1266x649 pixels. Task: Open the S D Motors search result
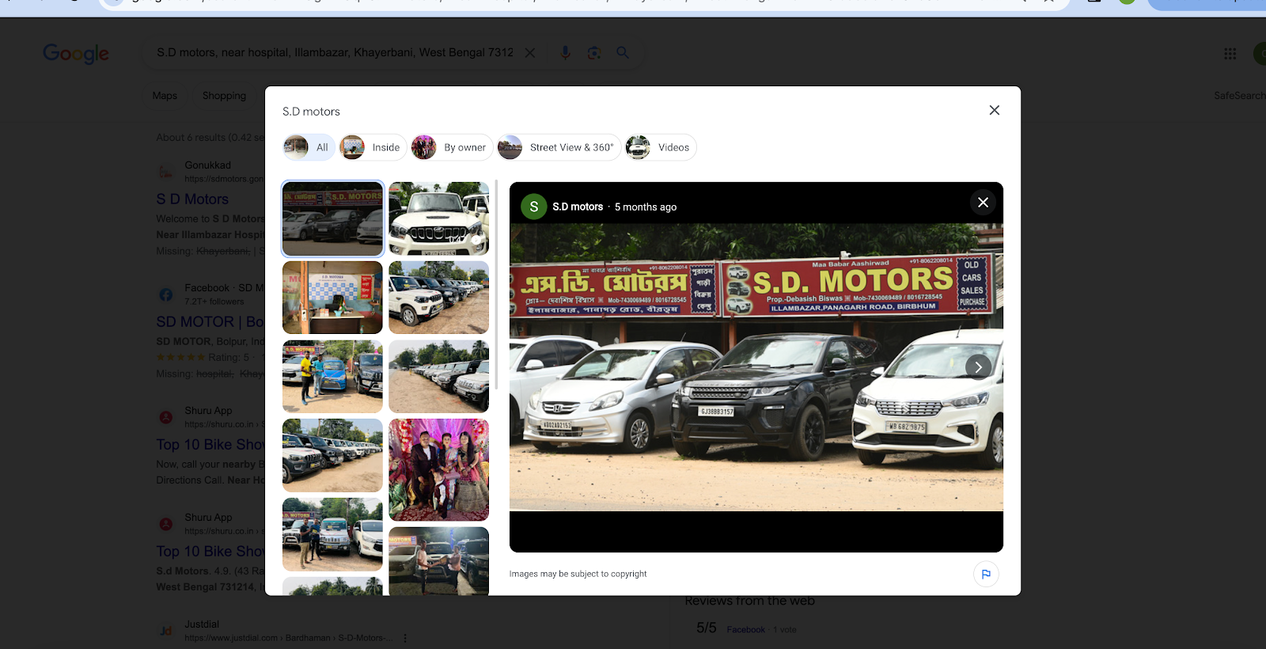pos(192,199)
